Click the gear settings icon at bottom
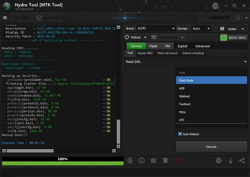The image size is (250, 177). click(219, 161)
